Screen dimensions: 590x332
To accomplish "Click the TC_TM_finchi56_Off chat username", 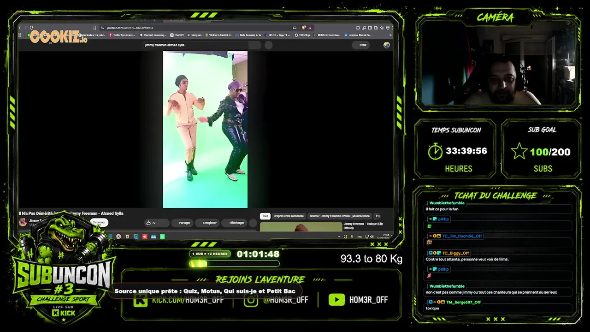I will click(x=462, y=236).
